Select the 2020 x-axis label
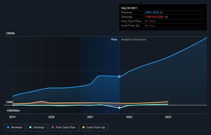The width and height of the screenshot is (211, 135). [51, 117]
